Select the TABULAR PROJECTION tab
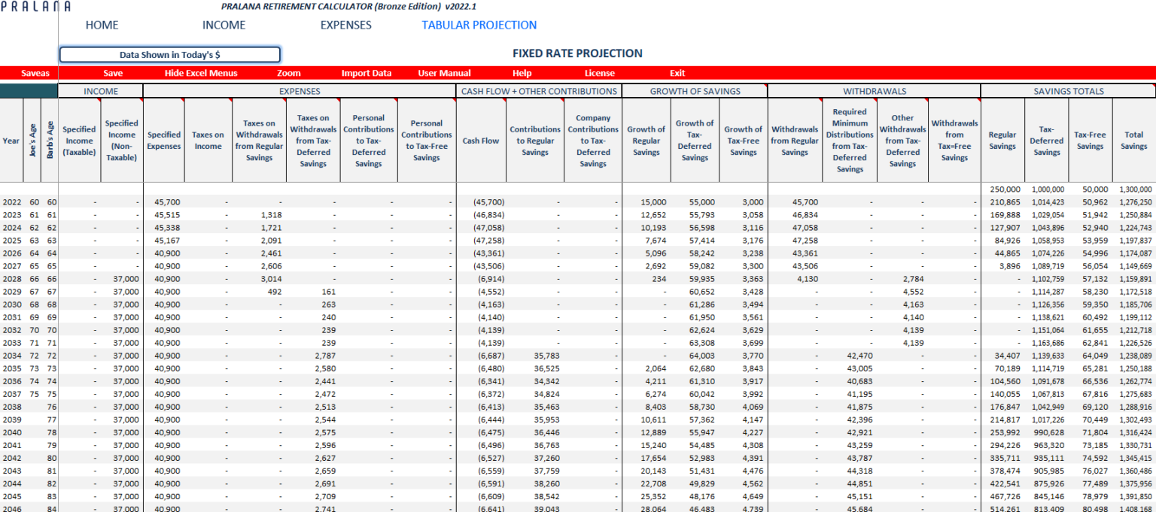This screenshot has height=512, width=1156. coord(479,25)
